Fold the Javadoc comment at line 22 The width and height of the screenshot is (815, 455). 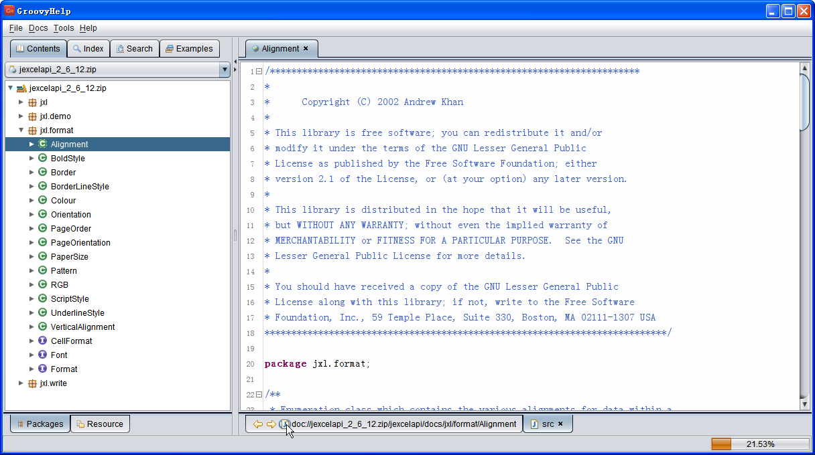[x=259, y=395]
